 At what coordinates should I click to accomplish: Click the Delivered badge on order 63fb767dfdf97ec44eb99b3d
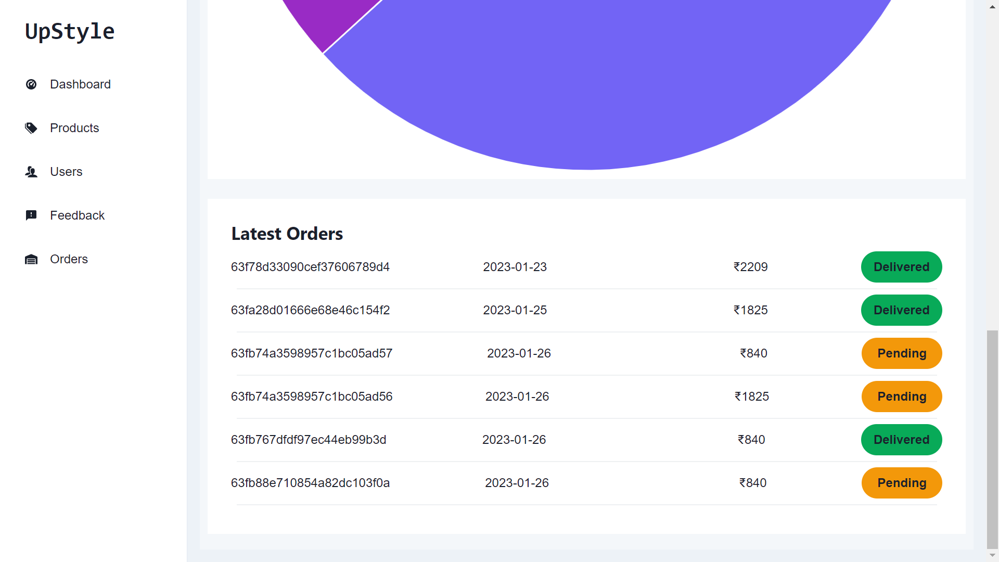(901, 440)
